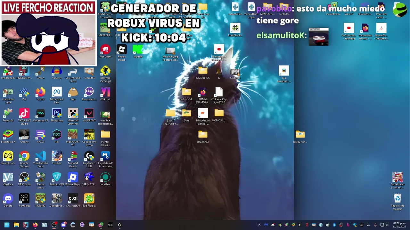
Task: Open the Logitech G HUB shortcut
Action: [89, 160]
